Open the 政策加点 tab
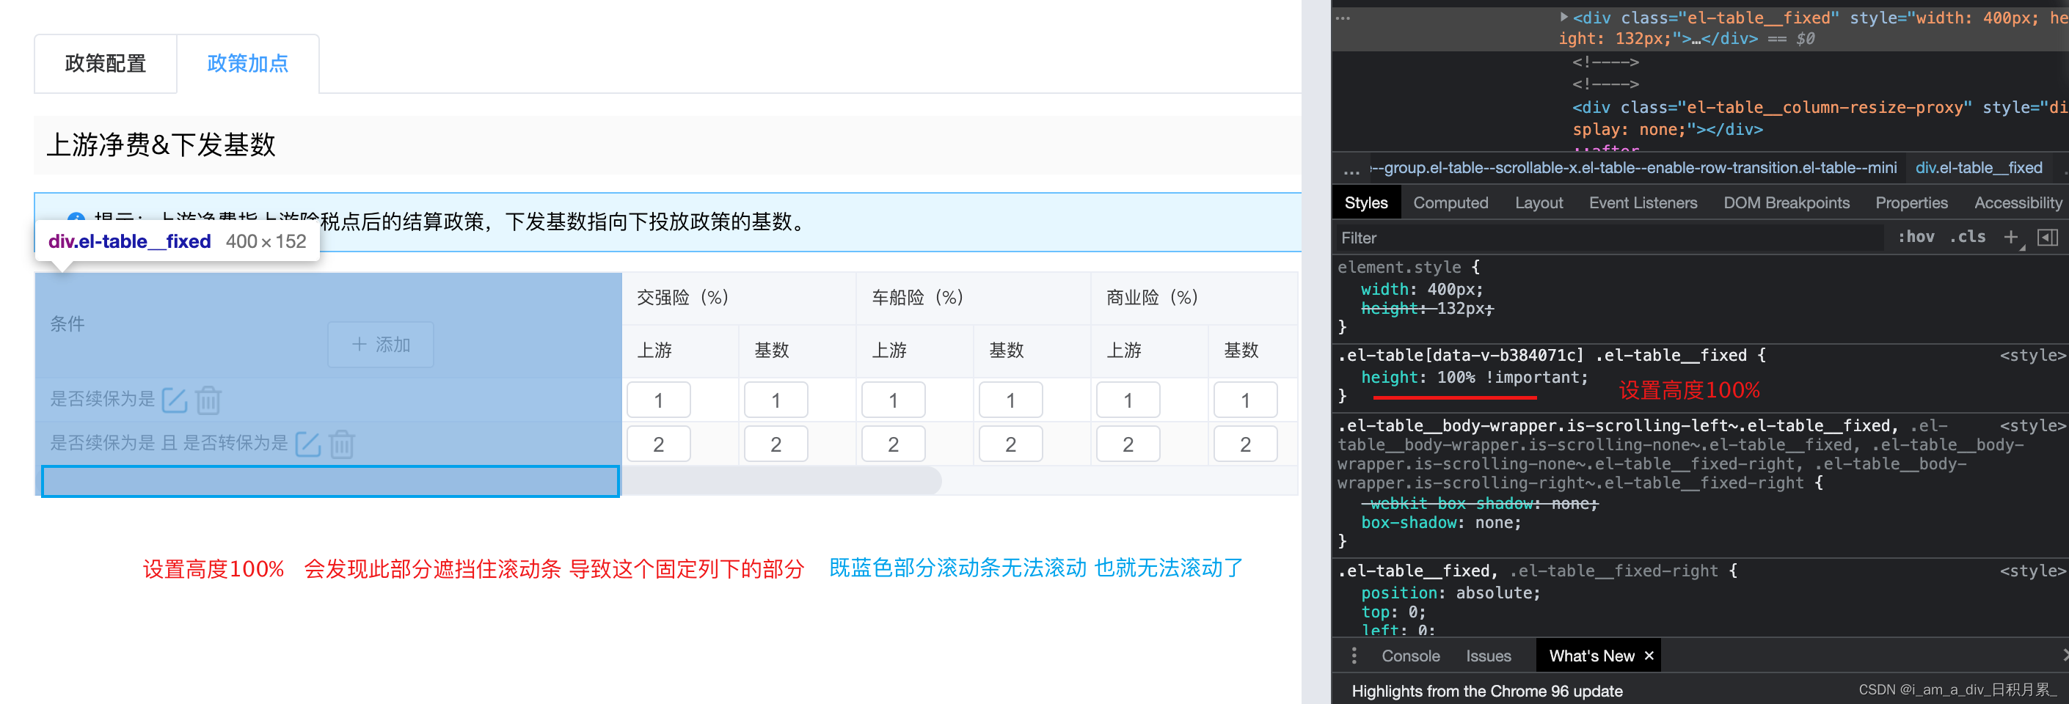 pyautogui.click(x=247, y=63)
